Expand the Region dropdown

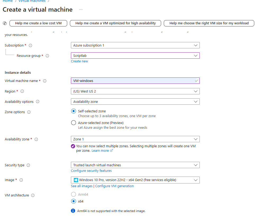point(135,91)
